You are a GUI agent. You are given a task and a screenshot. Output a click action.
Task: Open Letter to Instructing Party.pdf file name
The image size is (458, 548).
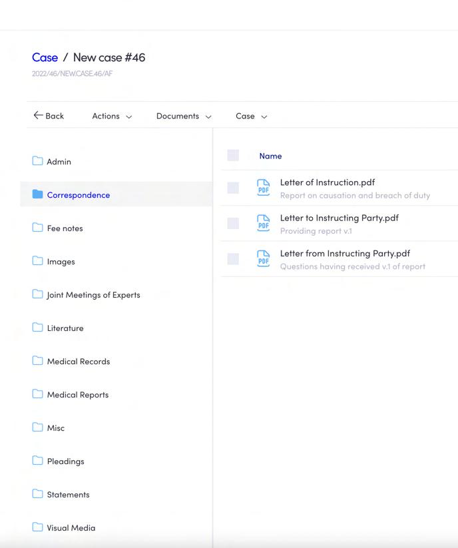[339, 218]
